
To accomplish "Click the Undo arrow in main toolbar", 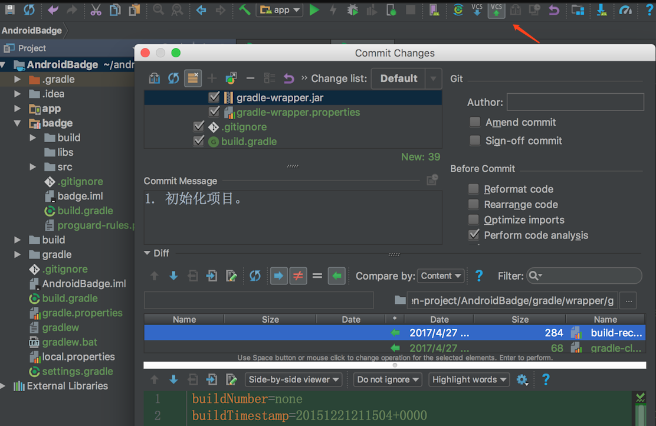I will [x=53, y=9].
